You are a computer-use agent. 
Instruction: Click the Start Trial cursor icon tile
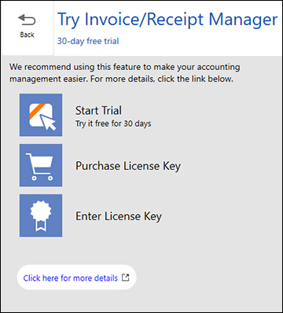[x=41, y=115]
